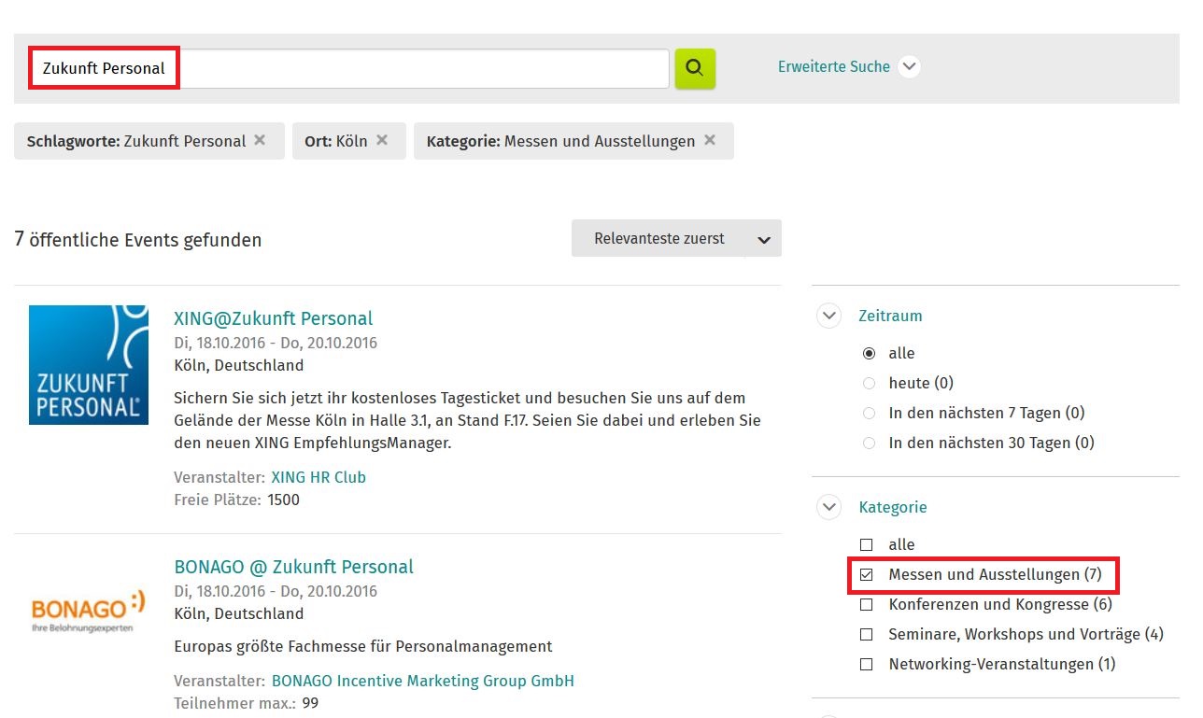Remove the Ort: Köln filter tag
The image size is (1203, 718).
pos(382,140)
